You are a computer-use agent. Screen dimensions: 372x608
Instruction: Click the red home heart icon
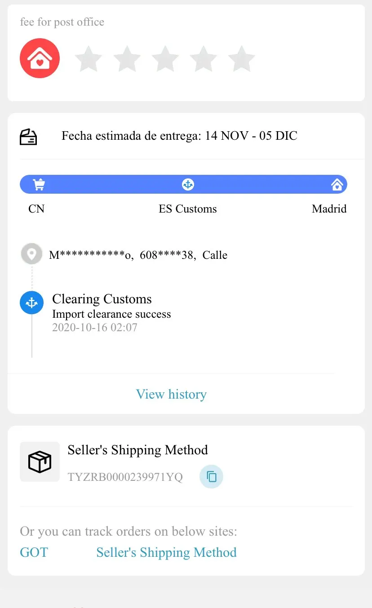40,58
